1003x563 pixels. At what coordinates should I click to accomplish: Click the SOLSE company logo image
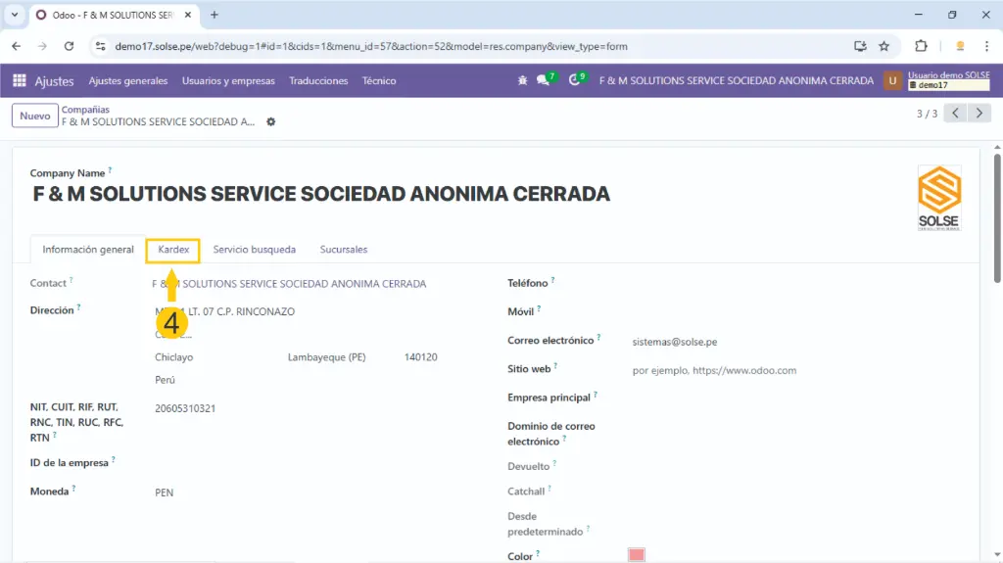click(x=938, y=198)
